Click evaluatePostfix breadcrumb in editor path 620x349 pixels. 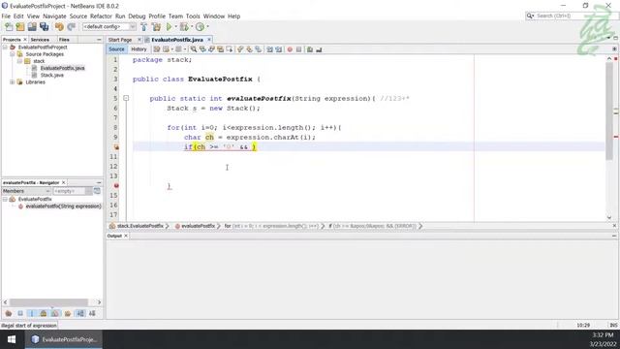[x=198, y=226]
